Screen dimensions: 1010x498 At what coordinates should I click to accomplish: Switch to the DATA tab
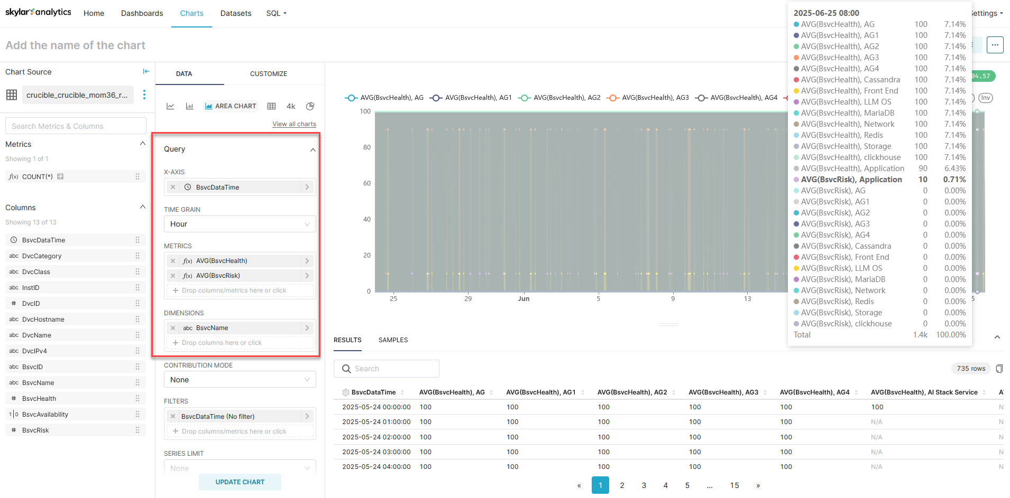point(184,74)
